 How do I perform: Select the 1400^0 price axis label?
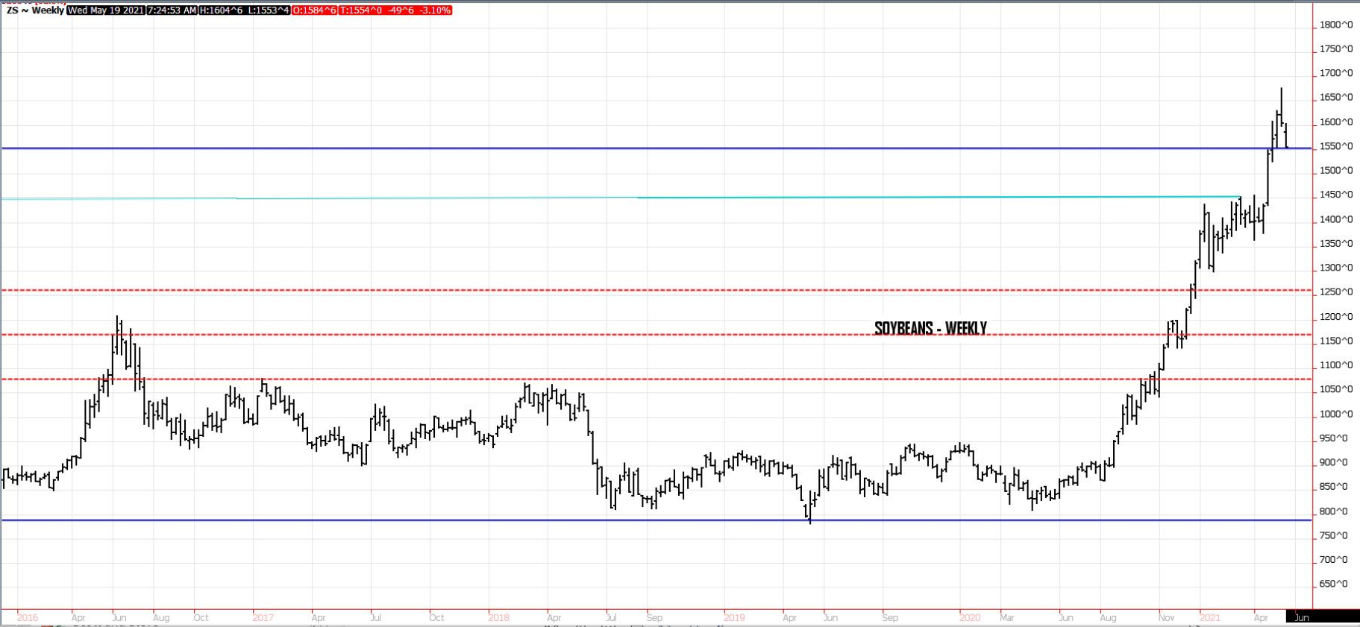[1336, 219]
